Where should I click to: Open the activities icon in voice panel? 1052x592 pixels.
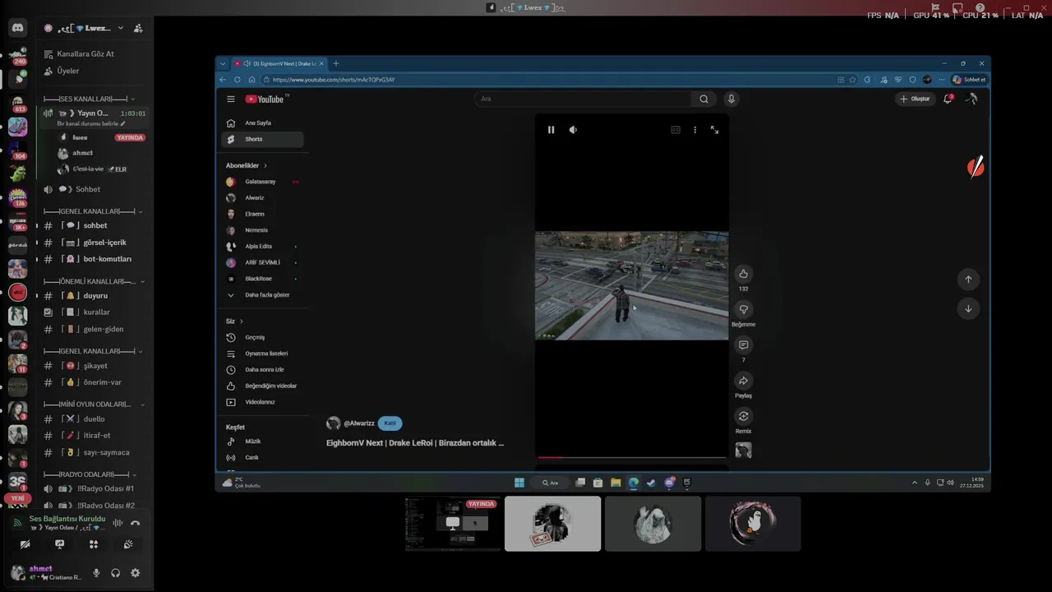coord(94,544)
